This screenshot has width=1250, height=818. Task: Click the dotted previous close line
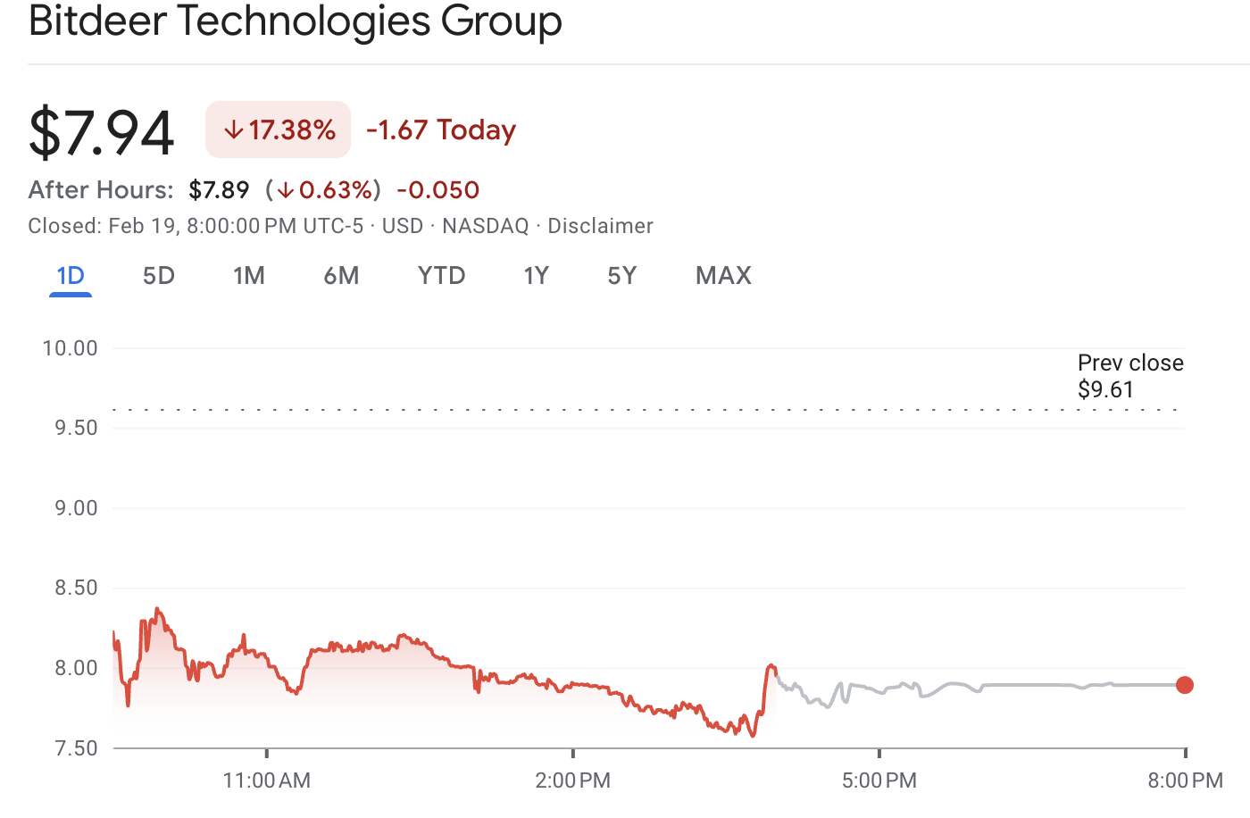(x=625, y=408)
